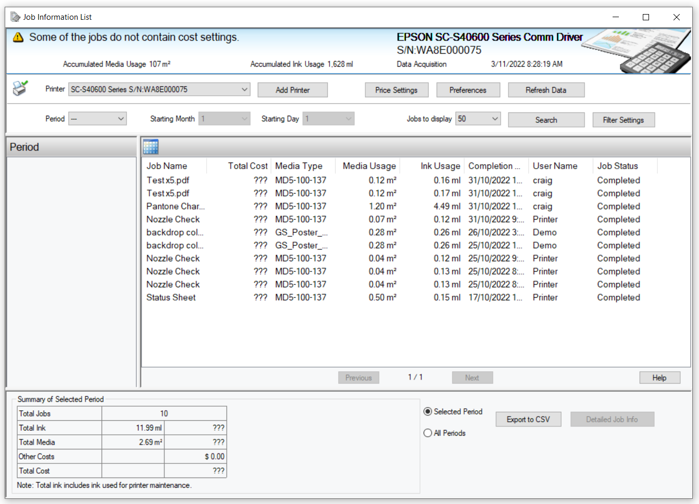Image resolution: width=699 pixels, height=504 pixels.
Task: Open Help
Action: pyautogui.click(x=659, y=377)
